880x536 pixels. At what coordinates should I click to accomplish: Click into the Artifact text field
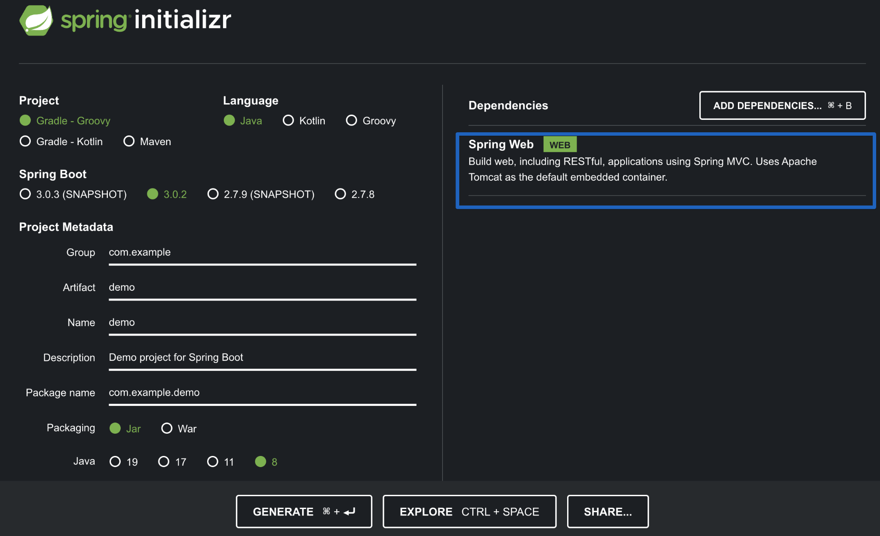[262, 288]
